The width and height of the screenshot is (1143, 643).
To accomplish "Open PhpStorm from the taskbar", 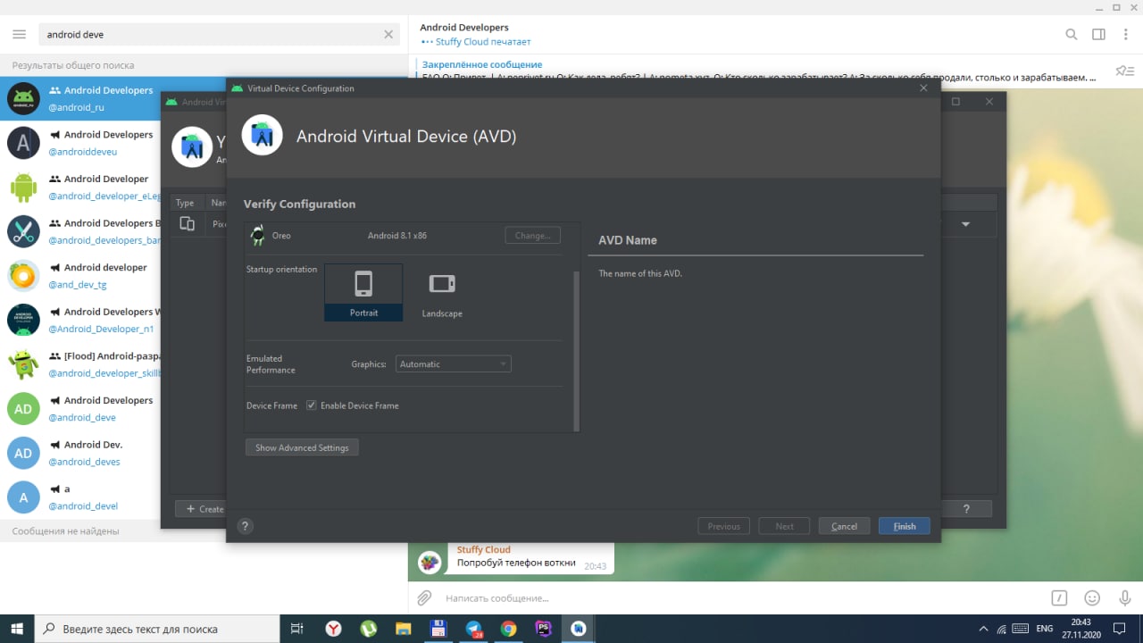I will coord(543,629).
